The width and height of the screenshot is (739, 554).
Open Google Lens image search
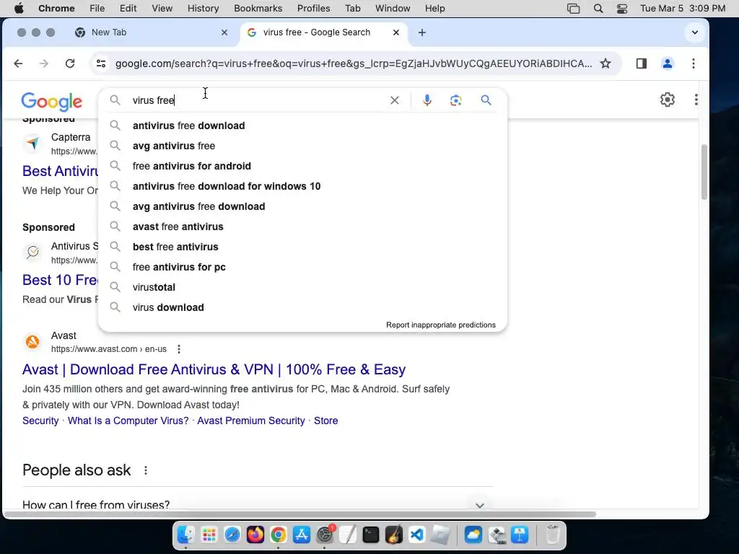[456, 100]
